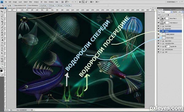Select the Clone Stamp tool
This screenshot has height=112, width=184.
click(2, 32)
